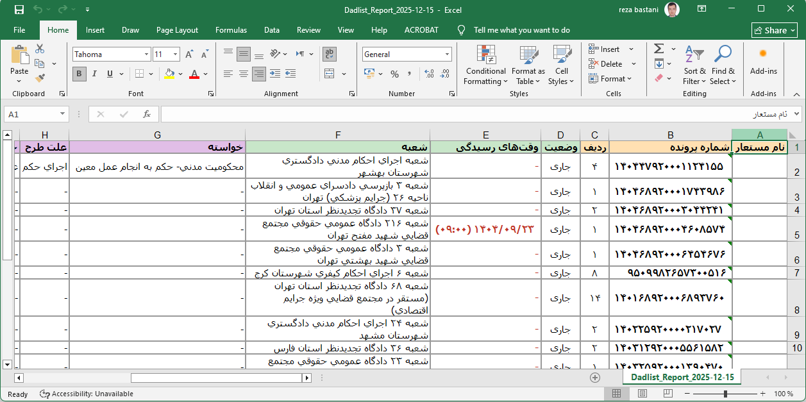Expand the Cell Styles menu
The width and height of the screenshot is (806, 402).
coord(562,65)
